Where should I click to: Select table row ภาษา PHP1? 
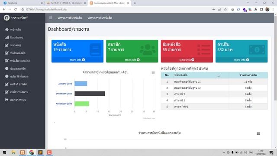coord(214,107)
